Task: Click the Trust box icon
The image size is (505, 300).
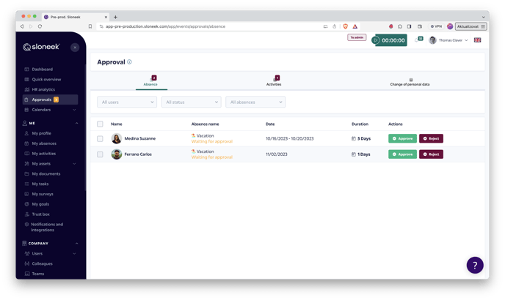Action: click(26, 214)
